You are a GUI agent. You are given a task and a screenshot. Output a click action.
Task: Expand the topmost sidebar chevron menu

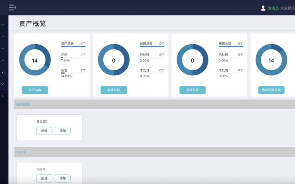pyautogui.click(x=3, y=25)
